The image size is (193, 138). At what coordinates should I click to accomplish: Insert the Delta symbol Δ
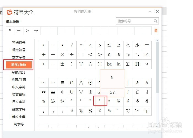click(x=147, y=83)
